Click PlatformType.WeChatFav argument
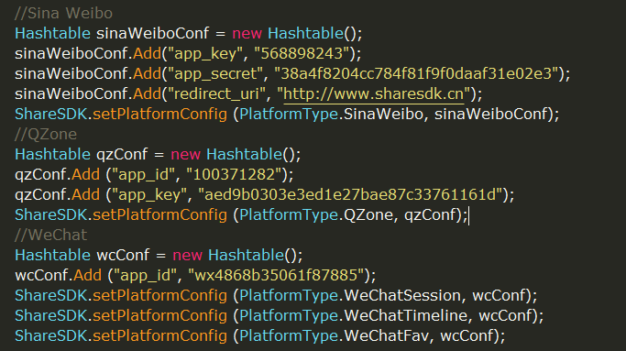The height and width of the screenshot is (351, 626). click(334, 335)
